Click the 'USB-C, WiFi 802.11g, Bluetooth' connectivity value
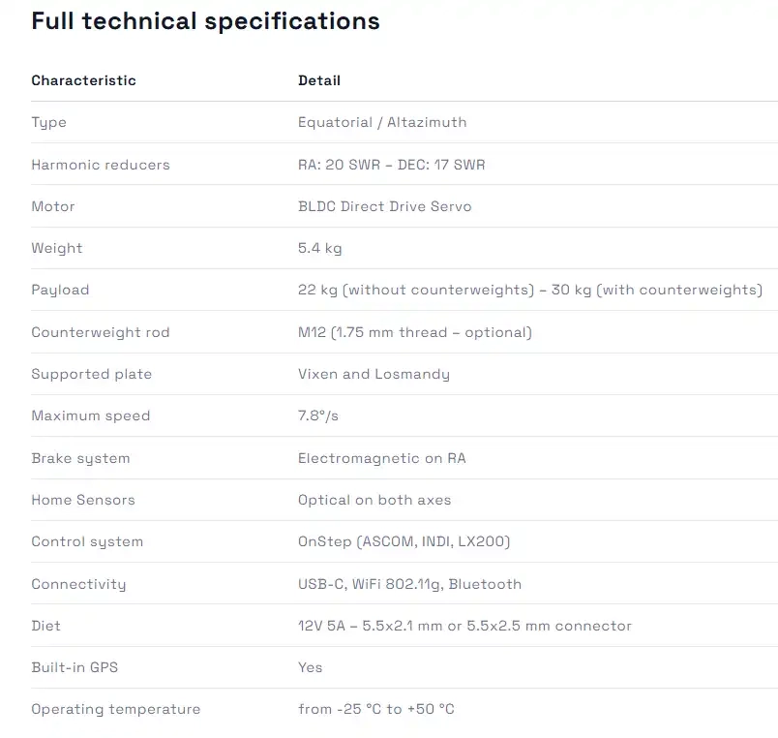778x738 pixels. pos(409,584)
